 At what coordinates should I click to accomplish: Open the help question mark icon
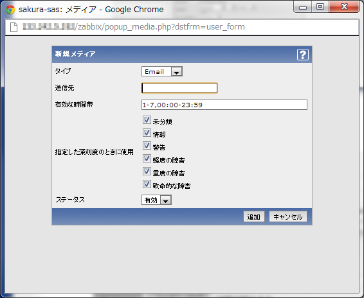click(x=303, y=55)
